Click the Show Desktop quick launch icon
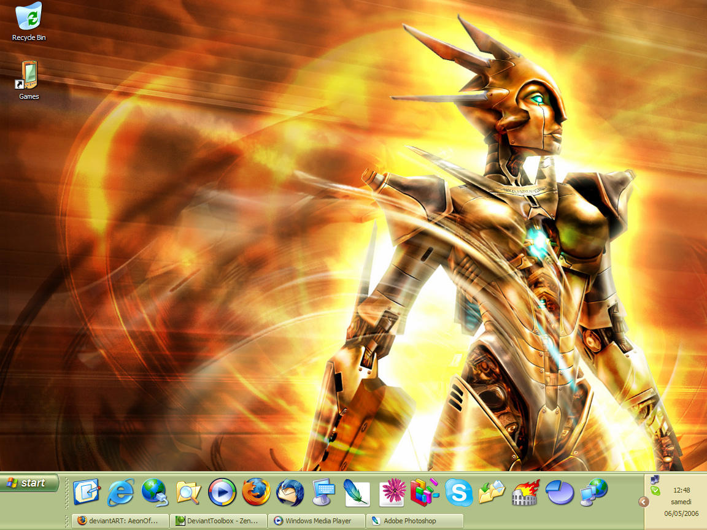707x530 pixels. coord(86,492)
